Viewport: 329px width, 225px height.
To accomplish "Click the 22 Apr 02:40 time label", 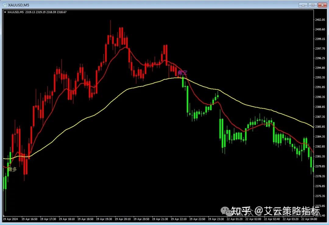I will pyautogui.click(x=272, y=219).
